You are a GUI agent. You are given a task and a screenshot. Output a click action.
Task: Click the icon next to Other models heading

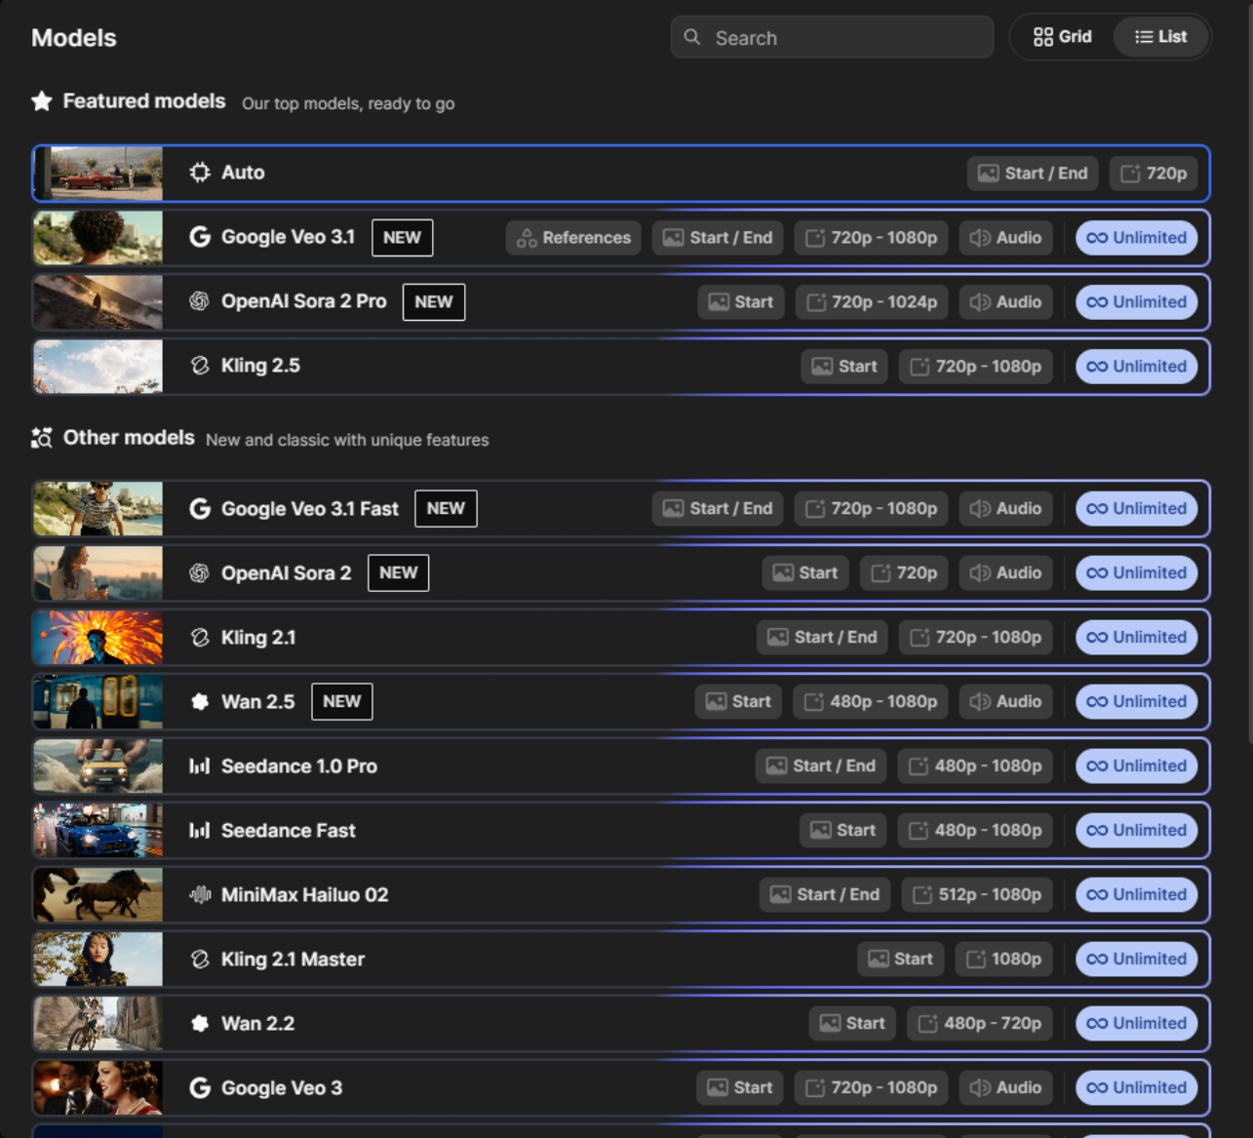(x=41, y=438)
